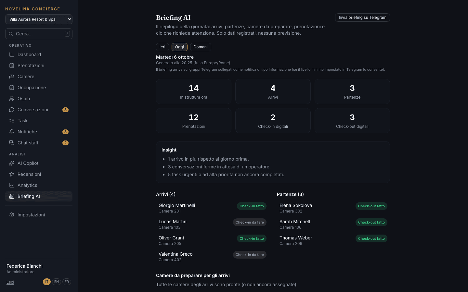Open Dashboard via its chart icon
Screen dimensions: 468x292
pyautogui.click(x=12, y=55)
